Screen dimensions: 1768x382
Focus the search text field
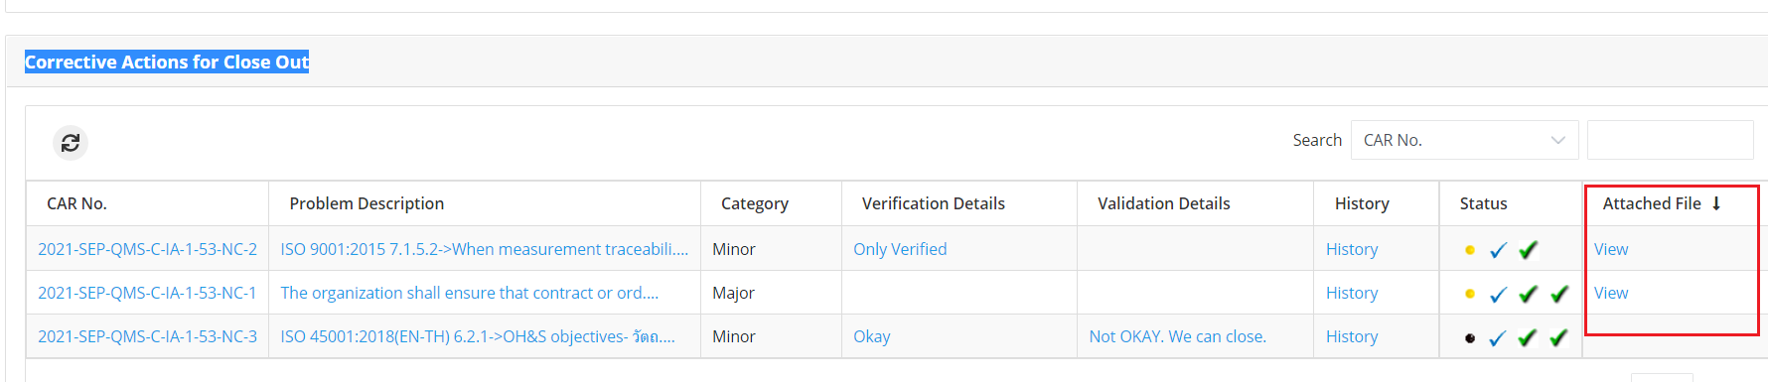[x=1671, y=140]
